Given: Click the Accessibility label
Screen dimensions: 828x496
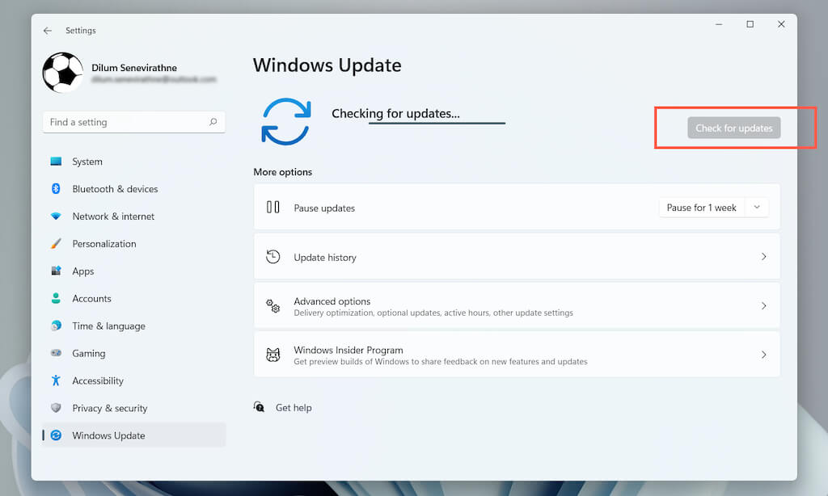Looking at the screenshot, I should point(98,380).
